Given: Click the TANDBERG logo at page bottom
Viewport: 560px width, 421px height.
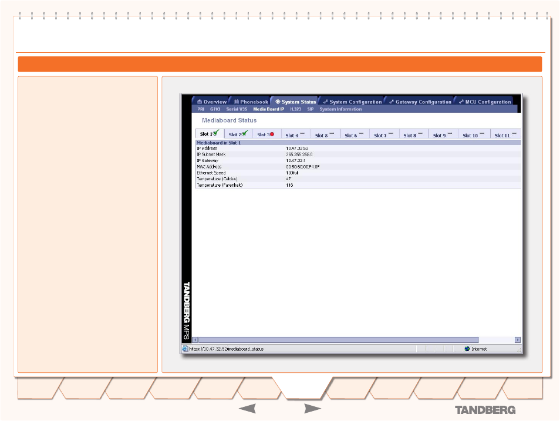Looking at the screenshot, I should pyautogui.click(x=485, y=410).
